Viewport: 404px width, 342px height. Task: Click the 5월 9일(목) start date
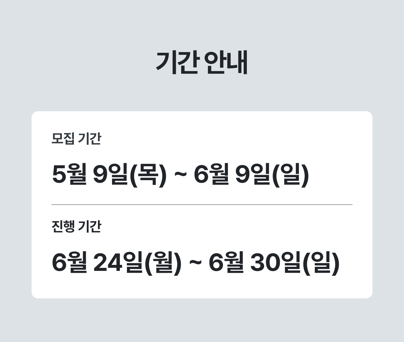(x=109, y=175)
